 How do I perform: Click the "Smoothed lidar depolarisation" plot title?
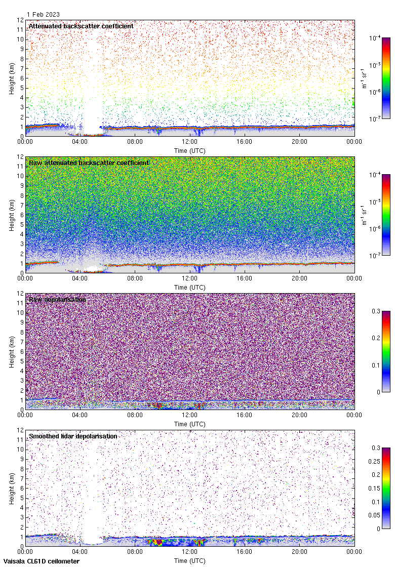(73, 436)
